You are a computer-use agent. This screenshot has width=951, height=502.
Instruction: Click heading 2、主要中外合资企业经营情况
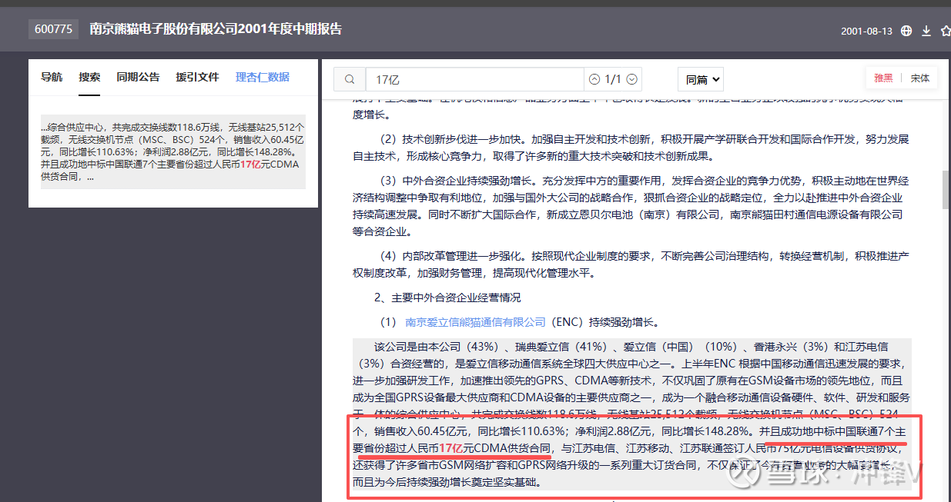pyautogui.click(x=447, y=298)
